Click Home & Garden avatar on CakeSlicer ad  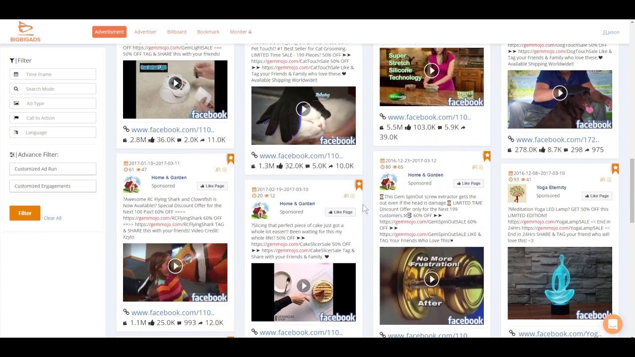click(x=260, y=211)
